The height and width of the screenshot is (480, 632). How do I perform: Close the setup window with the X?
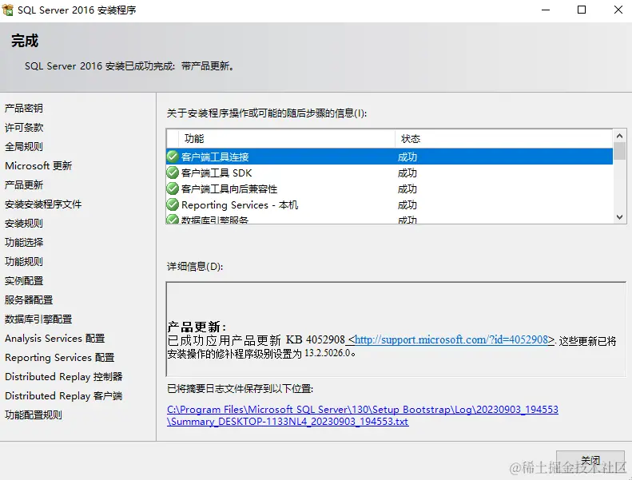click(x=618, y=10)
